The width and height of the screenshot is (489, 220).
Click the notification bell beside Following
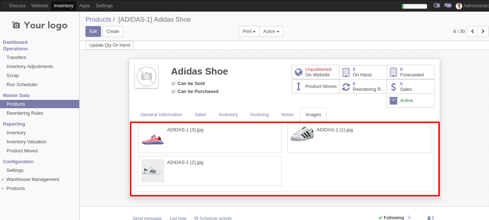point(409,217)
